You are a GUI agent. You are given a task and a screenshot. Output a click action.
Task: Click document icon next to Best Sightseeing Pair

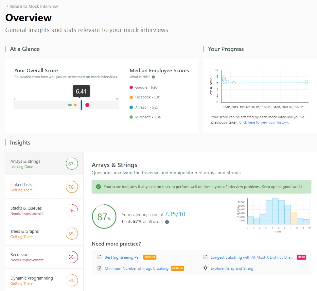[99, 257]
